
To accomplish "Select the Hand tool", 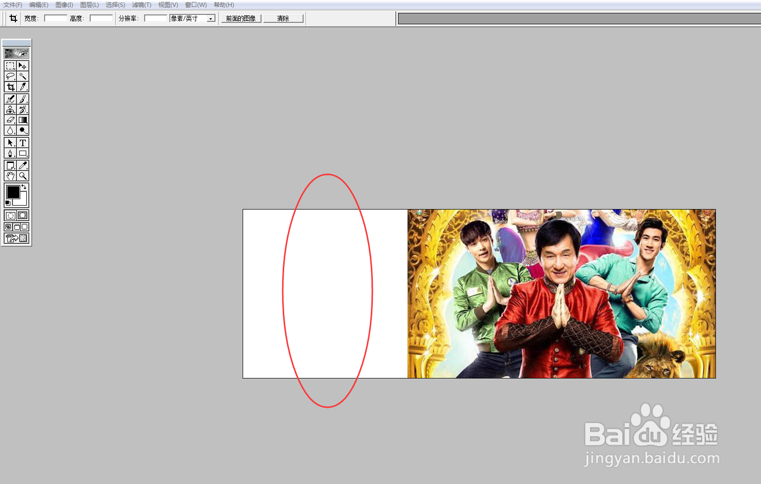I will tap(10, 176).
